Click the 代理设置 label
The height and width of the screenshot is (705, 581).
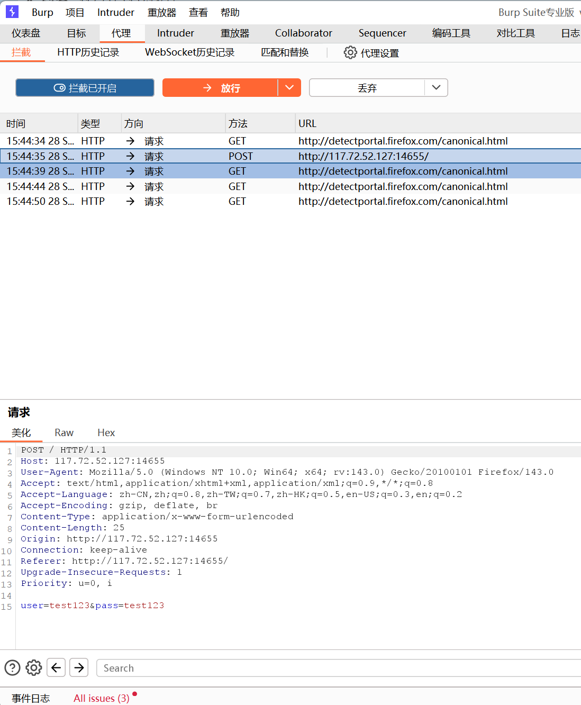[380, 53]
